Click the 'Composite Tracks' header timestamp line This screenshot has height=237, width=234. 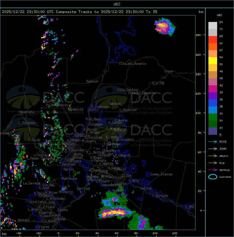(x=80, y=12)
